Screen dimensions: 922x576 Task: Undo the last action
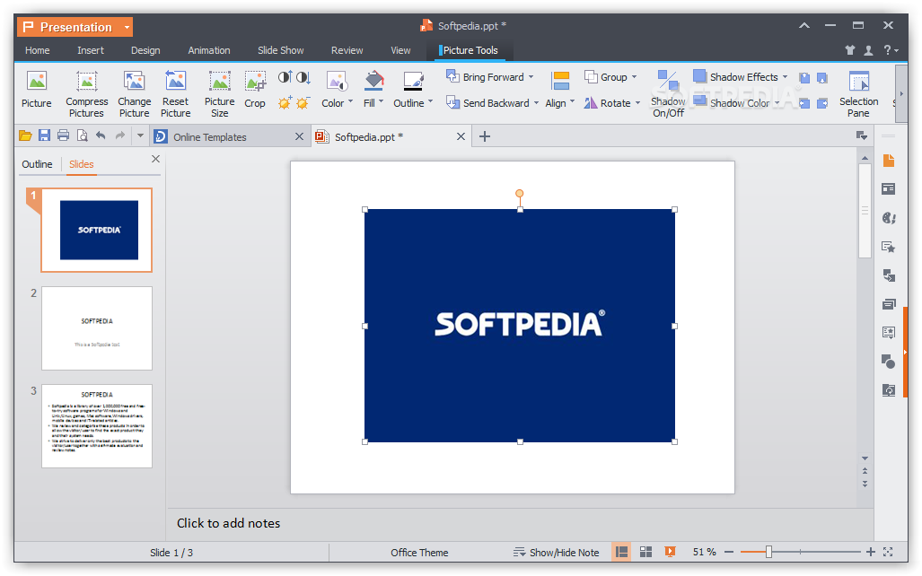click(x=101, y=135)
